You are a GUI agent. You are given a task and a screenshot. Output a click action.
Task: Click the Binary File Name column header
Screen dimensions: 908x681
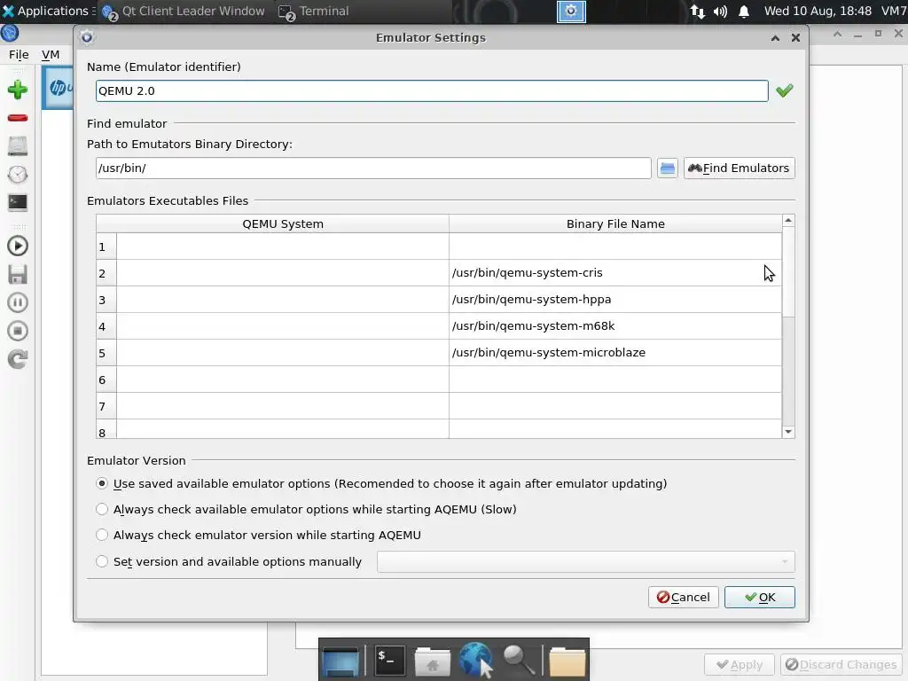point(615,224)
